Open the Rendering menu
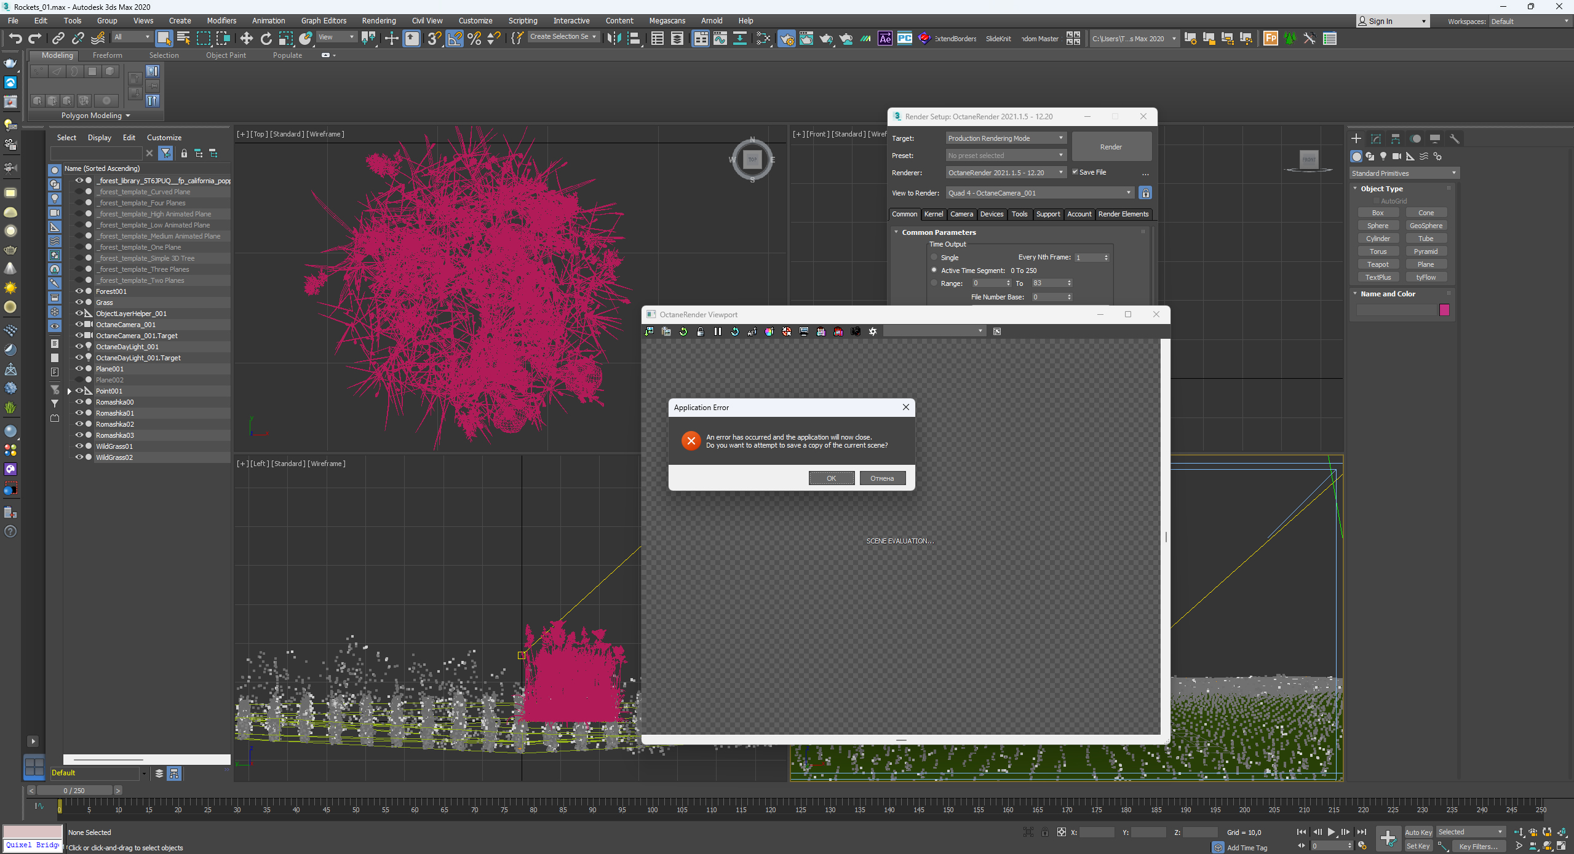This screenshot has height=854, width=1574. 378,21
